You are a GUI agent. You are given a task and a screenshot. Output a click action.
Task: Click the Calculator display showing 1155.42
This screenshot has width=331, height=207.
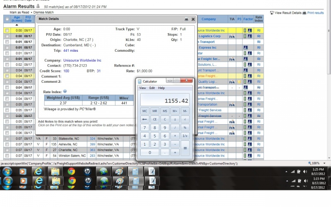click(x=165, y=100)
